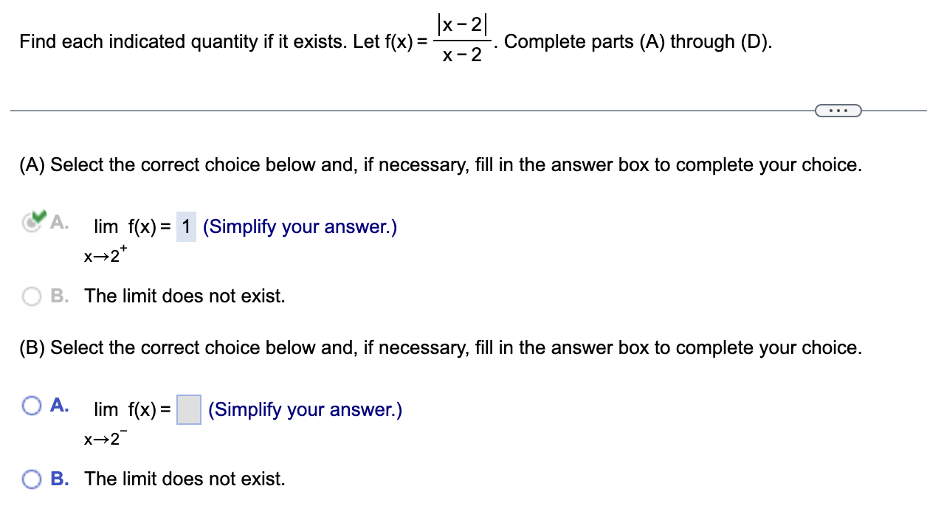Click the 'Simplify your answer' hint in part (A)
The height and width of the screenshot is (531, 927).
(299, 226)
